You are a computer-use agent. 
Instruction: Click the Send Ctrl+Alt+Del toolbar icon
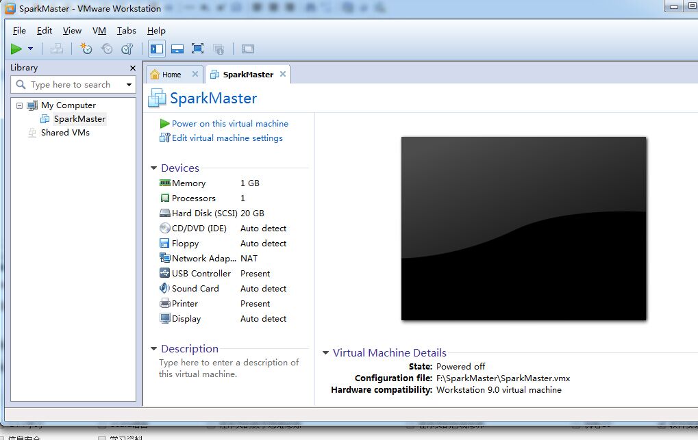(x=57, y=49)
